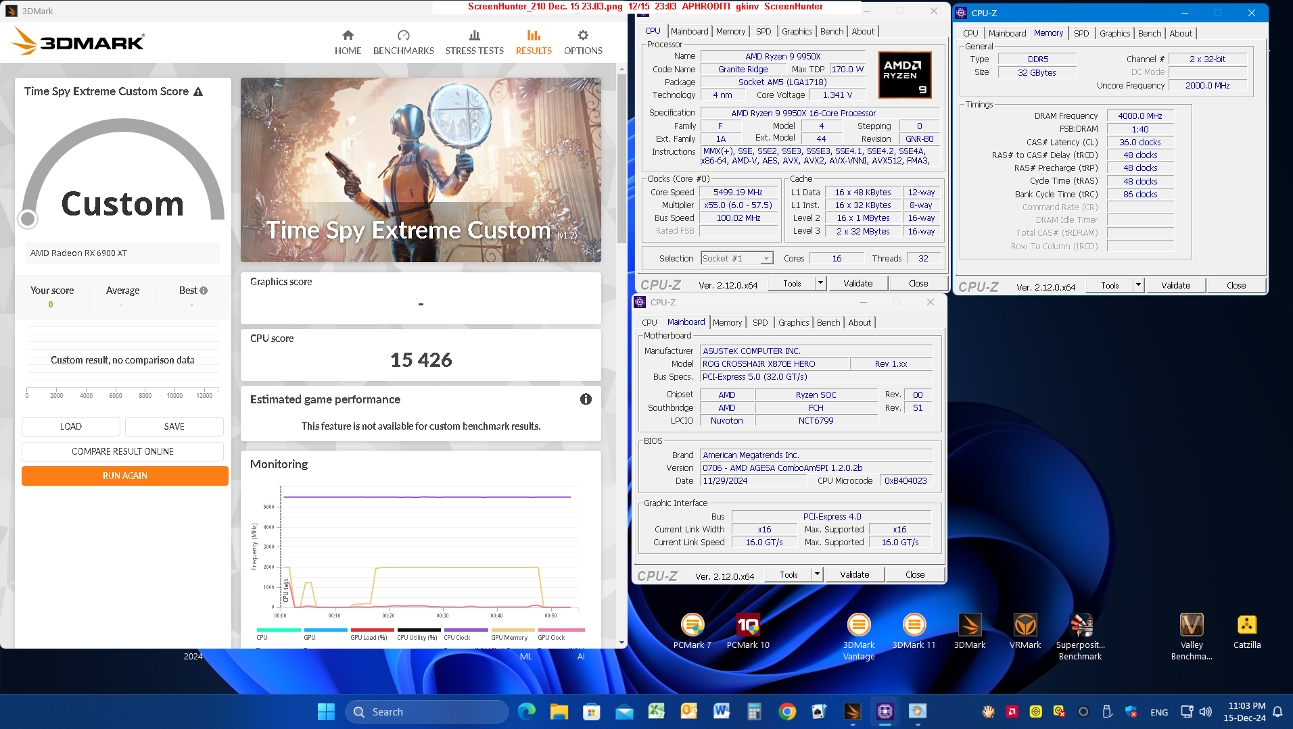
Task: Open VRMark desktop shortcut
Action: 1025,632
